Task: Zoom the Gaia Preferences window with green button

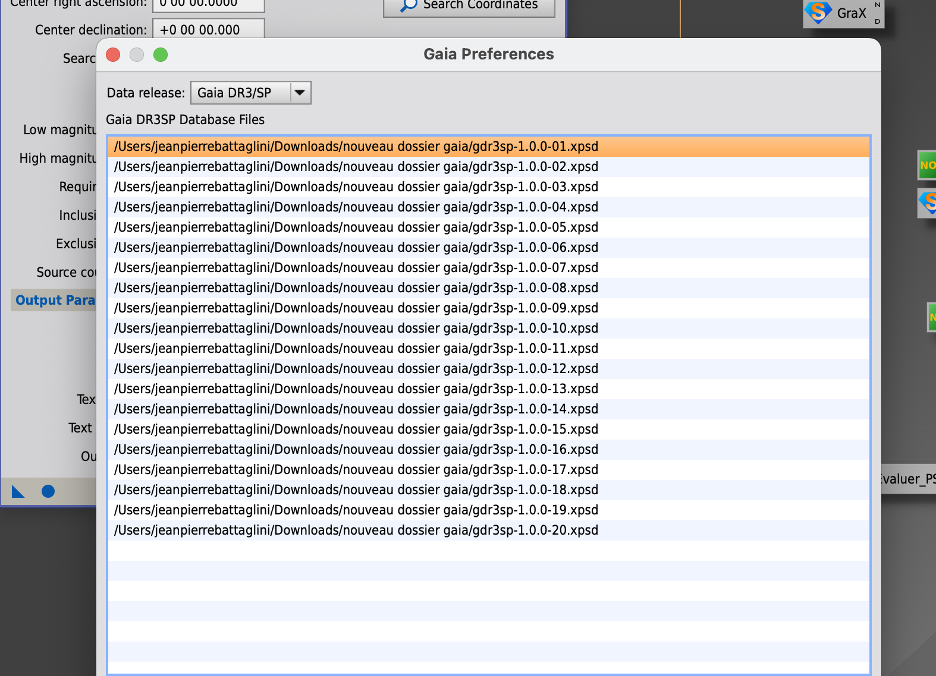Action: pos(161,55)
